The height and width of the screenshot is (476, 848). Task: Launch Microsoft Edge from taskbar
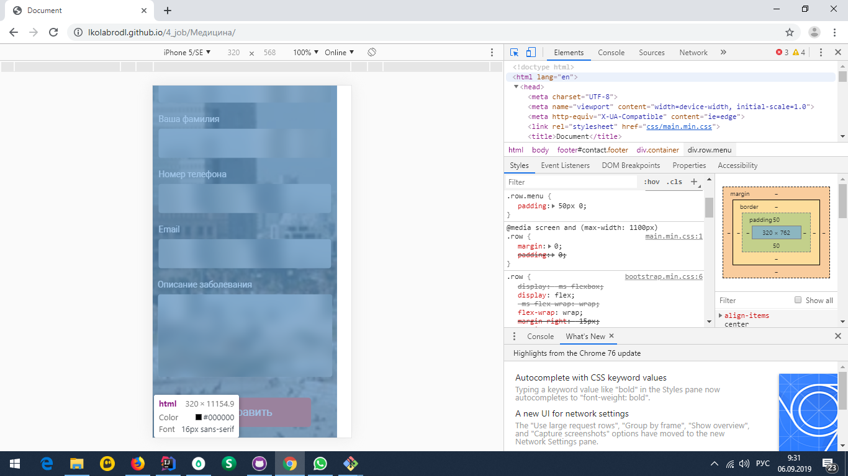47,464
